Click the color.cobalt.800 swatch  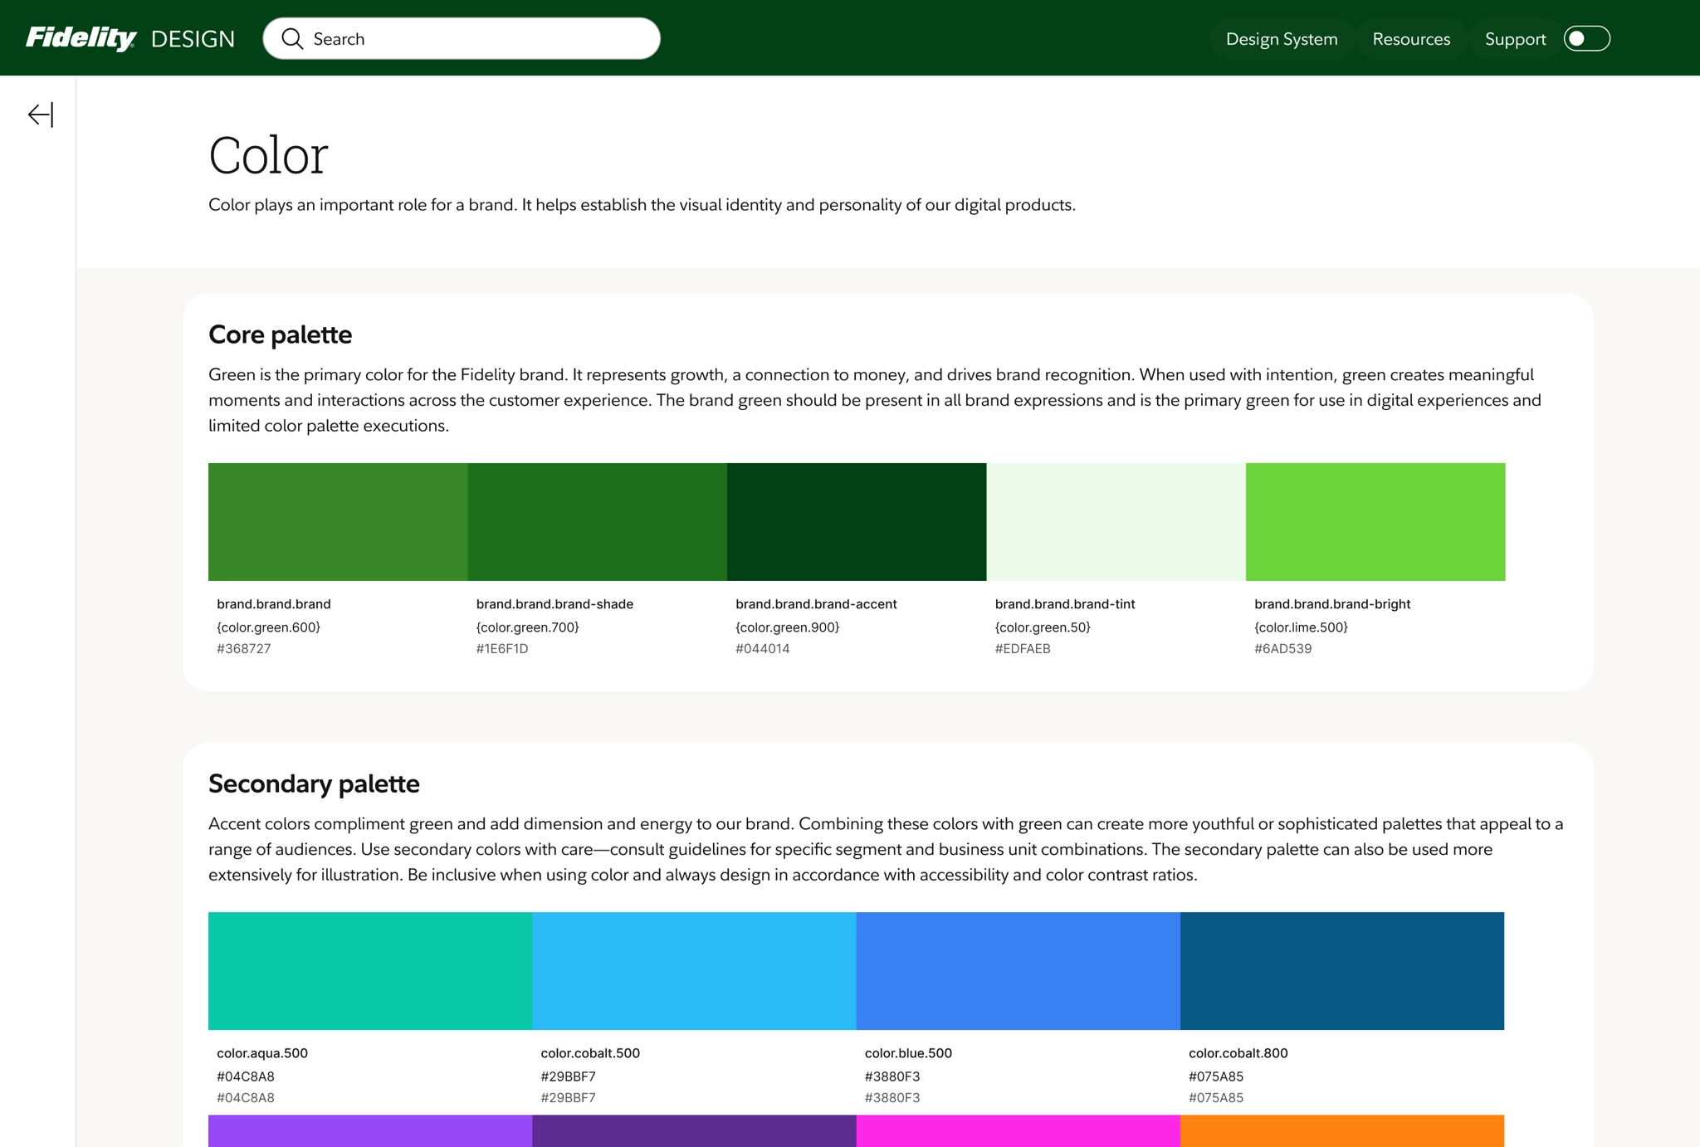1341,970
